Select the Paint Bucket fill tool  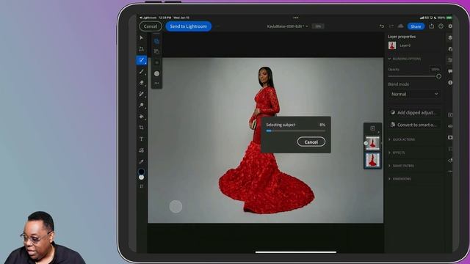(142, 117)
